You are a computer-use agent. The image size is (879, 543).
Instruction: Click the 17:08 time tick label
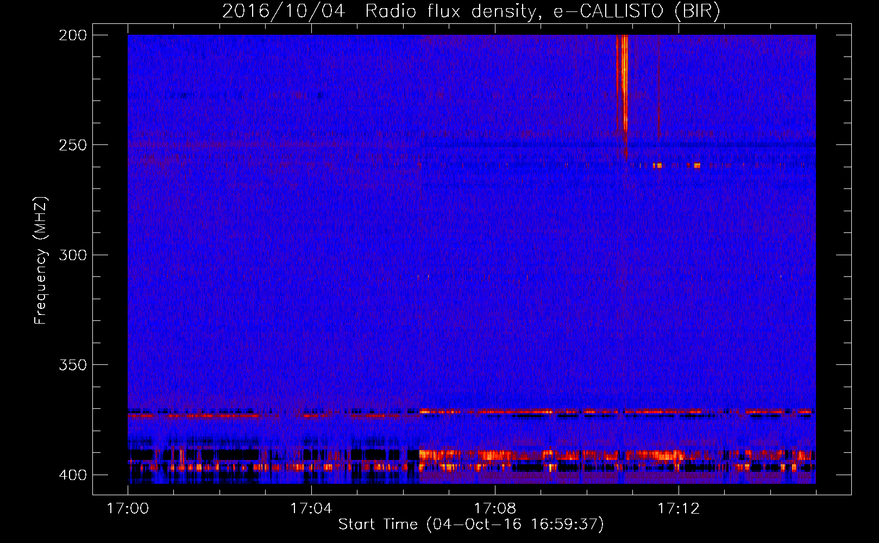(495, 508)
